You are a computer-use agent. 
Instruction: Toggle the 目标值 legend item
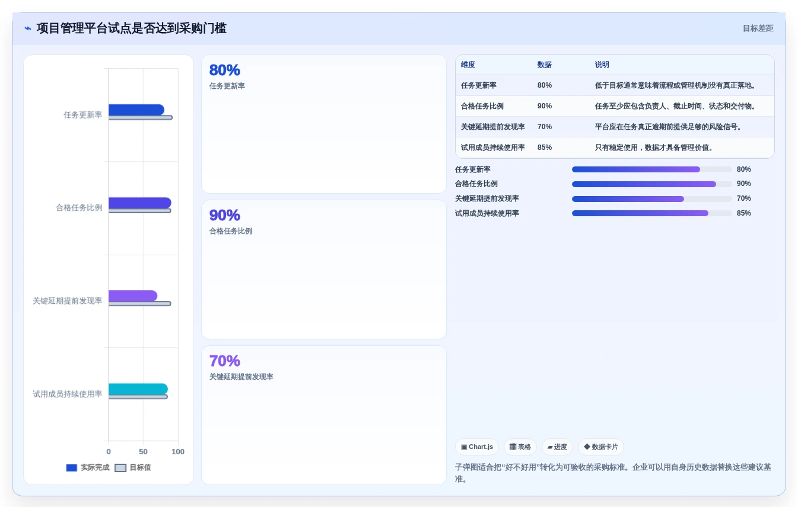click(133, 467)
